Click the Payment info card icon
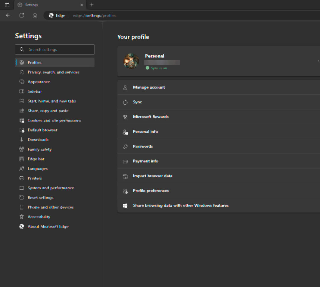 coord(125,161)
